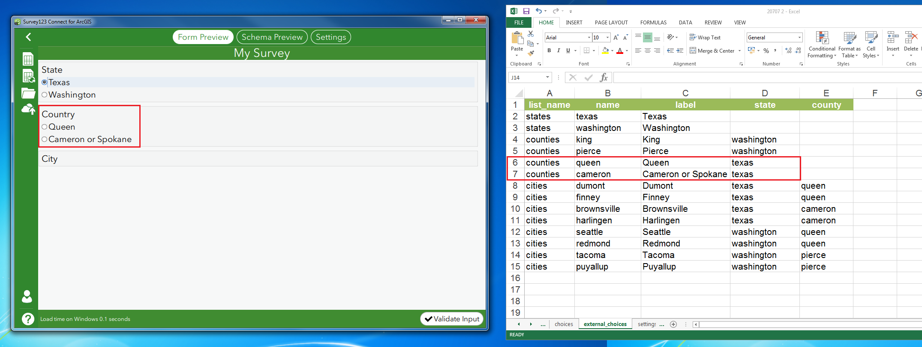Open the General number format dropdown
Viewport: 922px width, 347px height.
pos(799,38)
